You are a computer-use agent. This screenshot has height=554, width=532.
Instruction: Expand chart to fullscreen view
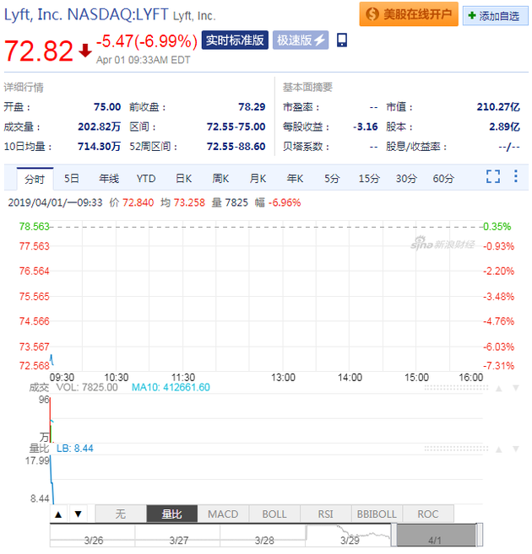coord(493,176)
